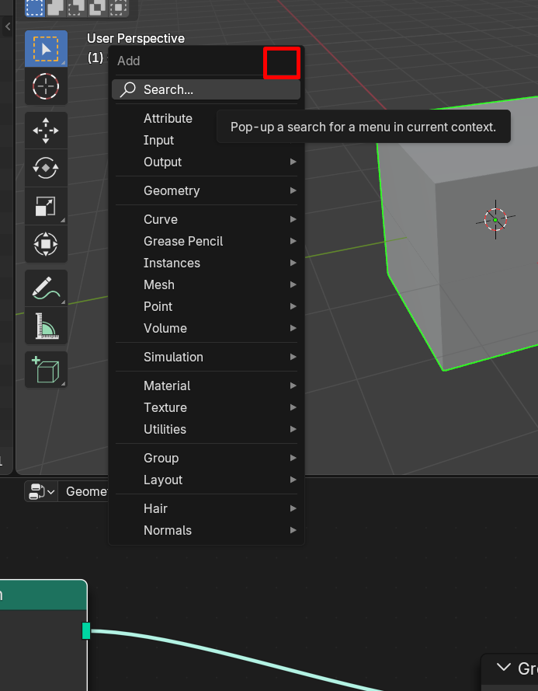The width and height of the screenshot is (538, 691).
Task: Expand the Simulation submenu
Action: coord(206,357)
